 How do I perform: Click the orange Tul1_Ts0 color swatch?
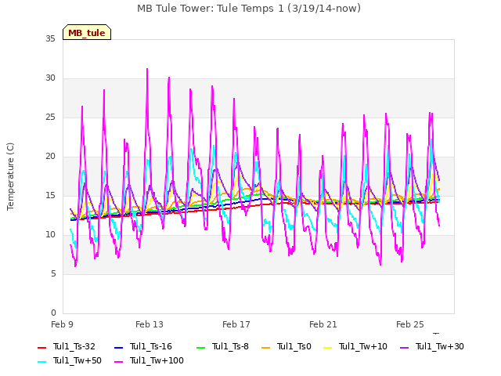(266, 348)
